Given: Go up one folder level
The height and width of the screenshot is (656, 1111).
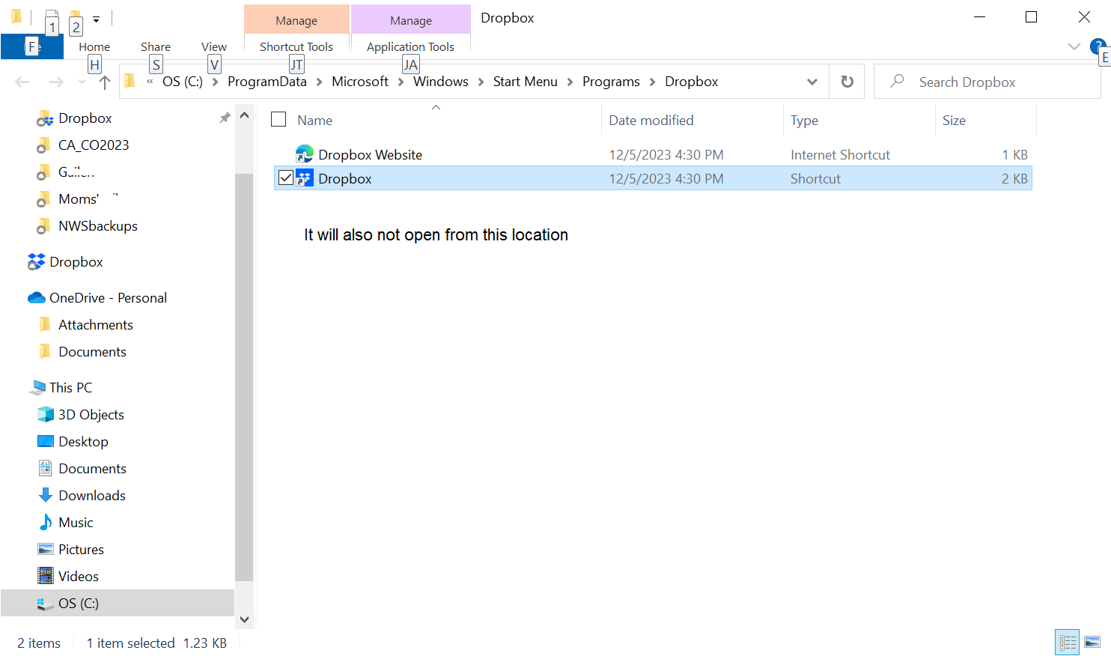Looking at the screenshot, I should coord(105,82).
